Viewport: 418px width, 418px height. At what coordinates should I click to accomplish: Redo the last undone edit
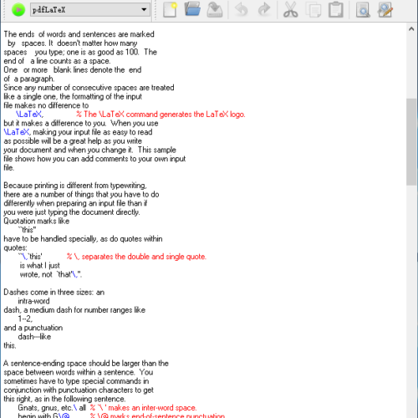point(264,10)
